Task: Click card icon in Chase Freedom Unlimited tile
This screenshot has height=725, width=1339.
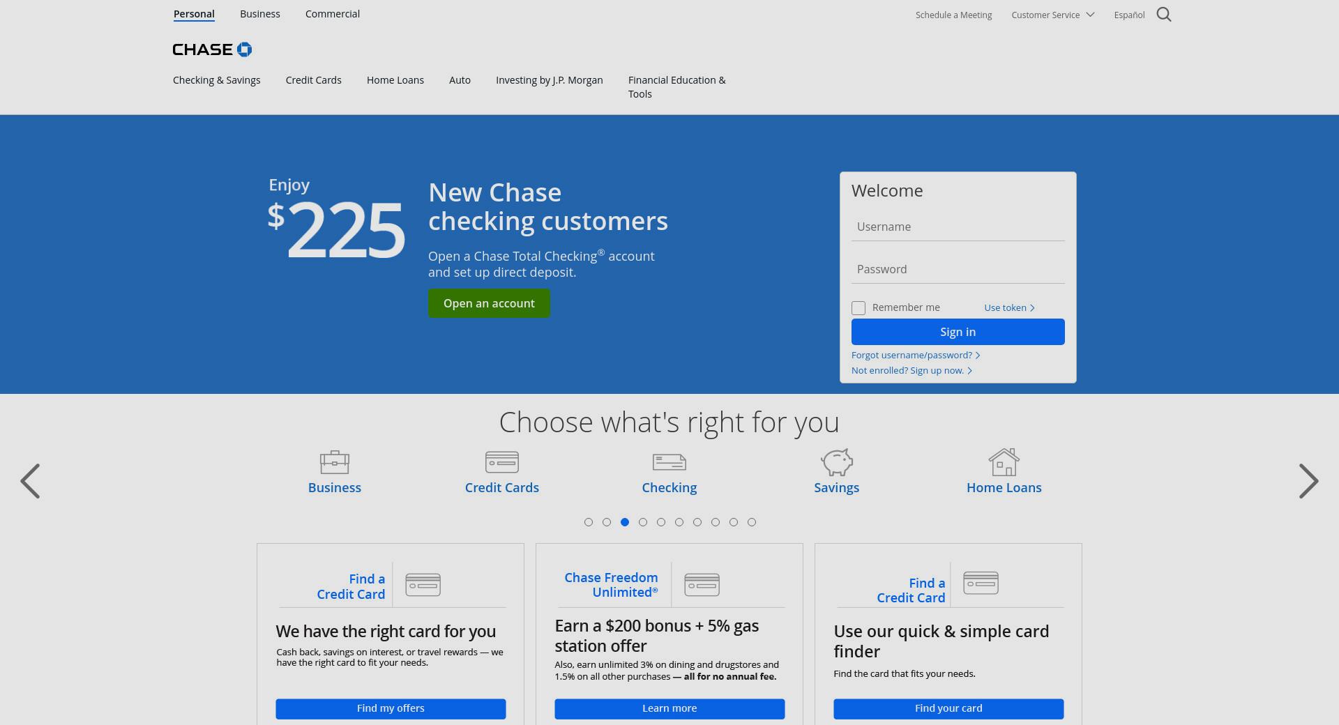Action: [x=702, y=585]
